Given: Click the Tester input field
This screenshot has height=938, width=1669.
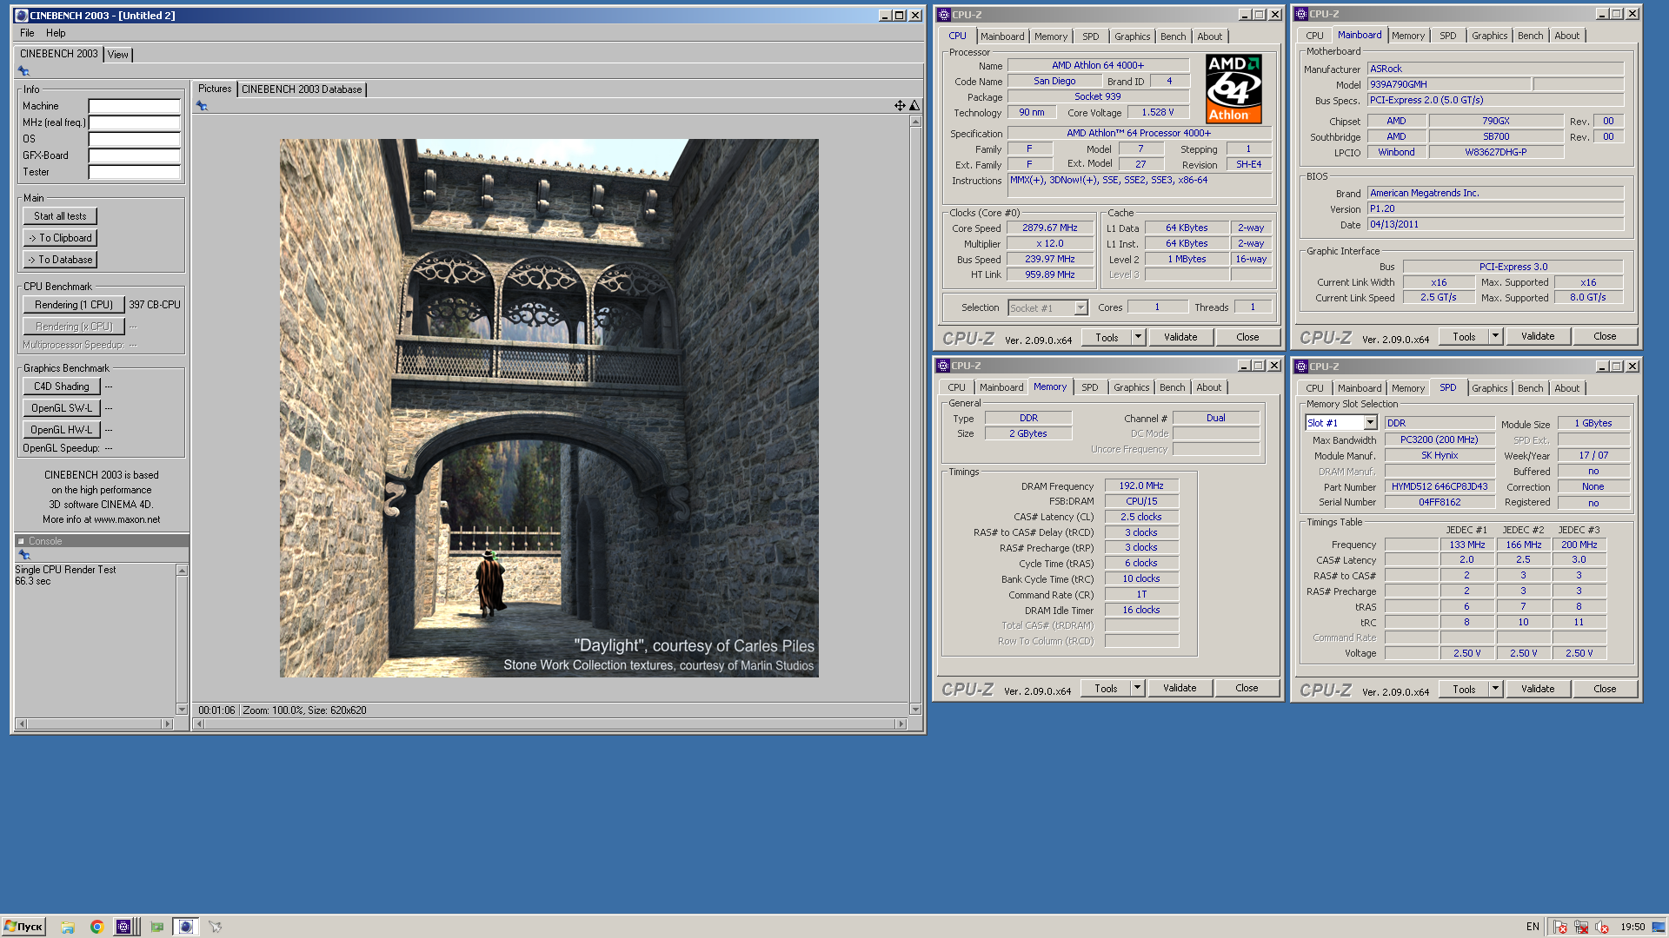Looking at the screenshot, I should point(135,172).
